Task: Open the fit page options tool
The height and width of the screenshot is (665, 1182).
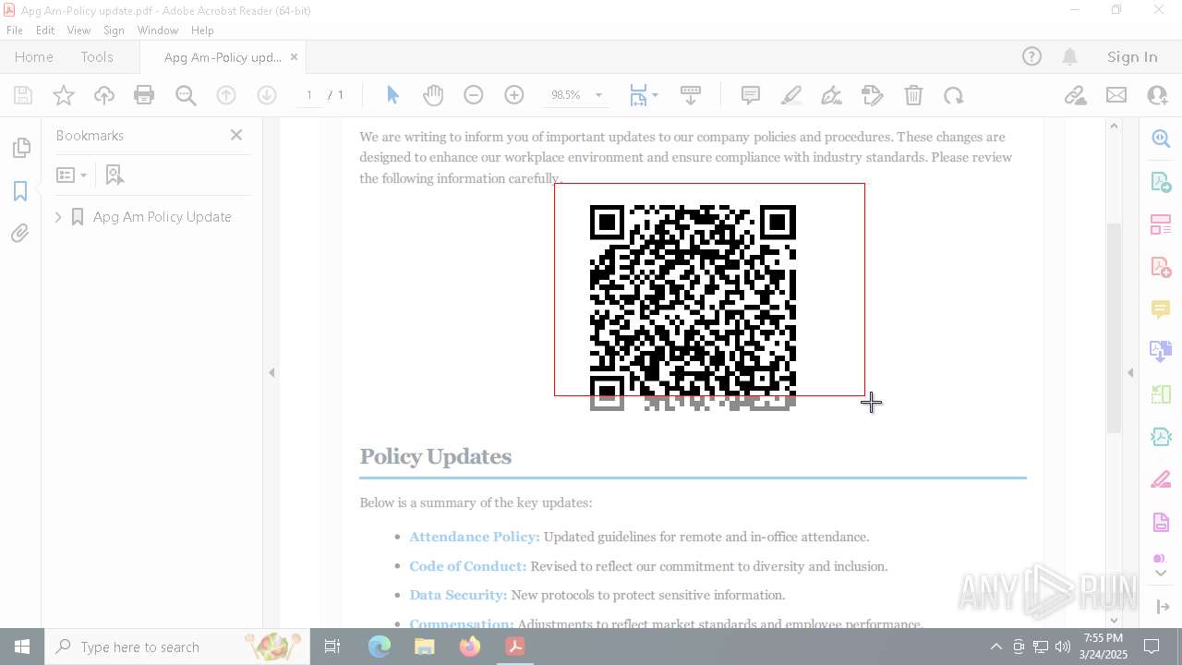Action: point(643,95)
